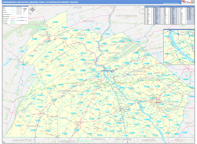This screenshot has height=144, width=197.
Task: Click ZIP code 17047
Action: [62, 65]
